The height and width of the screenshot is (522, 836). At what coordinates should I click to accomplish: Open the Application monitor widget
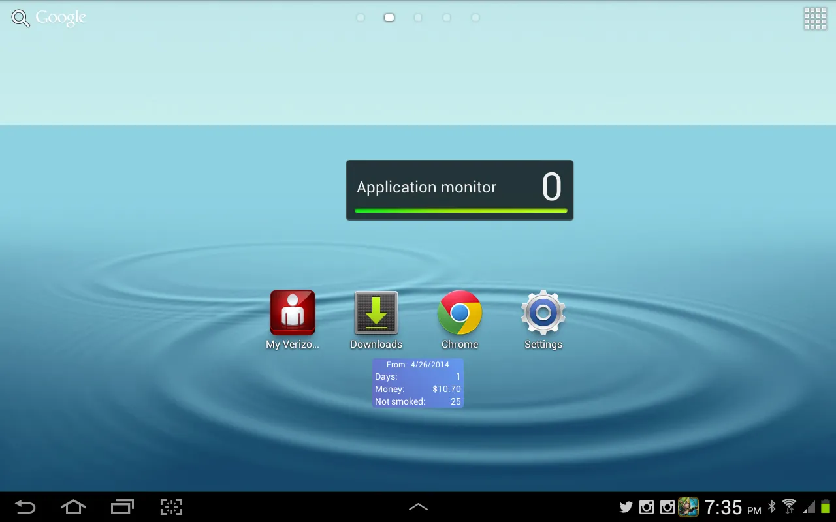[x=460, y=190]
